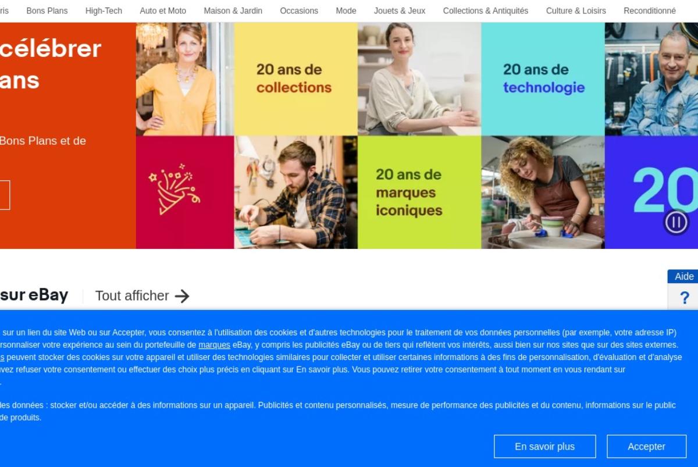The height and width of the screenshot is (467, 698).
Task: Open the High-Tech category
Action: pos(104,10)
